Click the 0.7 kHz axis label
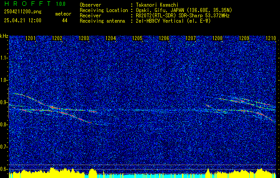 pyautogui.click(x=4, y=147)
